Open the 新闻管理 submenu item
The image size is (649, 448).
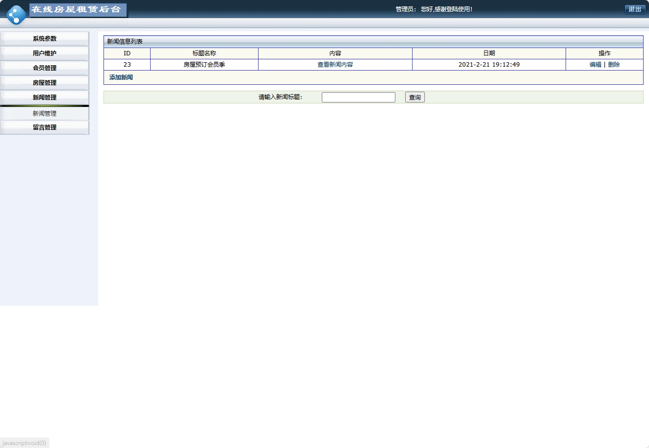(x=45, y=113)
